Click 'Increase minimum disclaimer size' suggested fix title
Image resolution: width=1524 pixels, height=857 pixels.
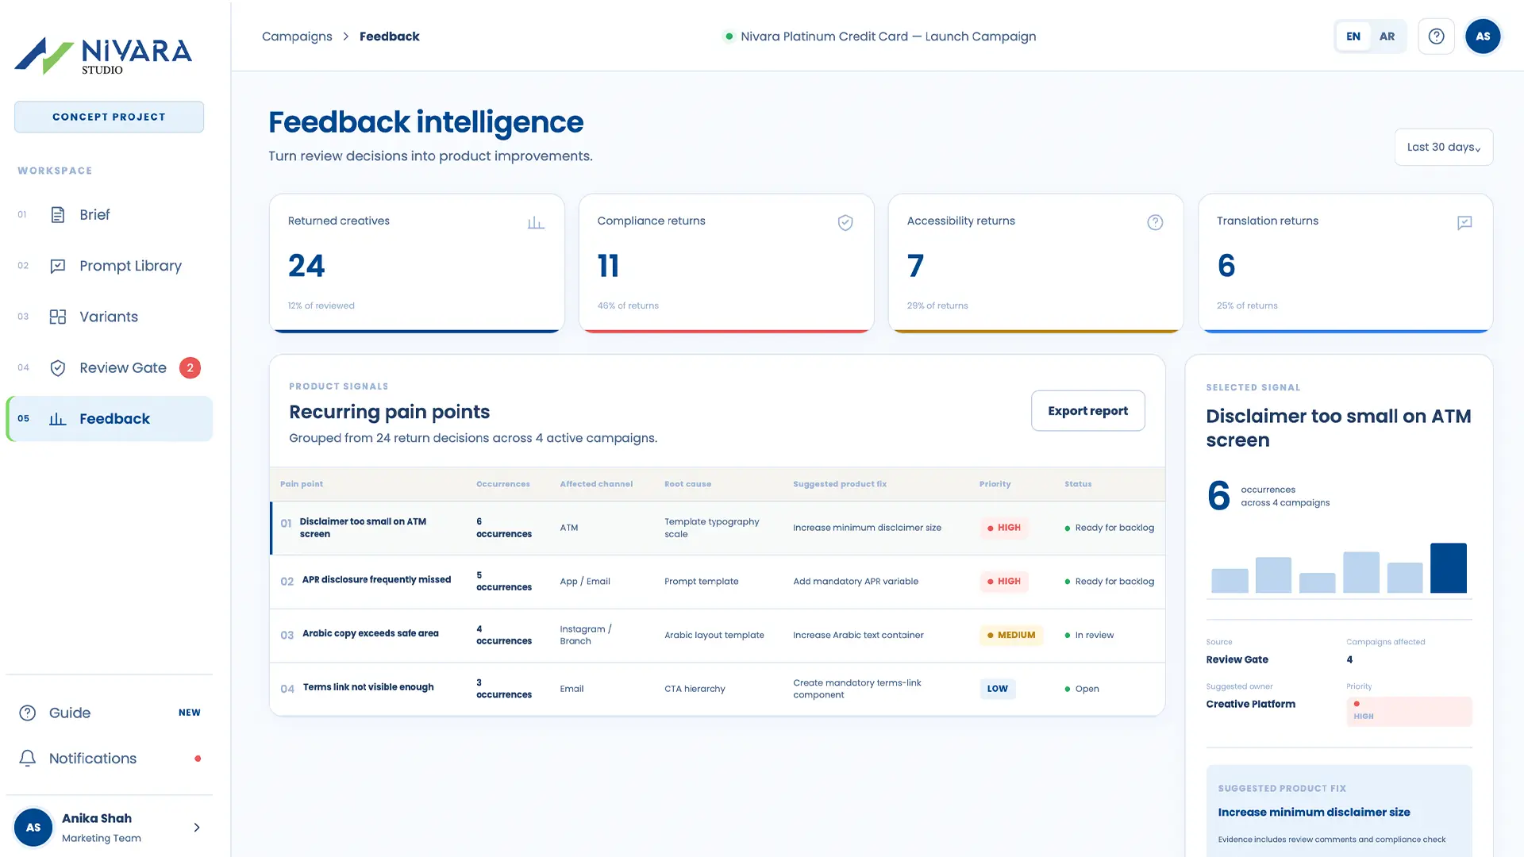(x=1314, y=812)
